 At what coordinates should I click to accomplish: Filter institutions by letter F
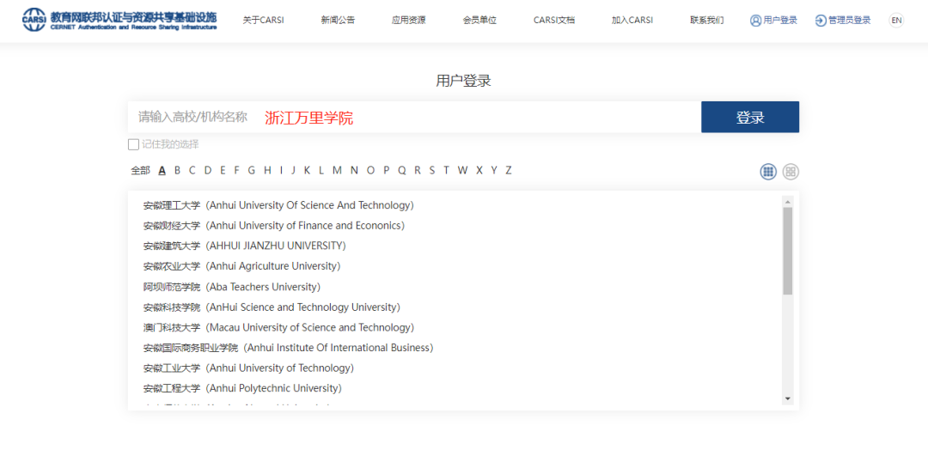coord(237,170)
